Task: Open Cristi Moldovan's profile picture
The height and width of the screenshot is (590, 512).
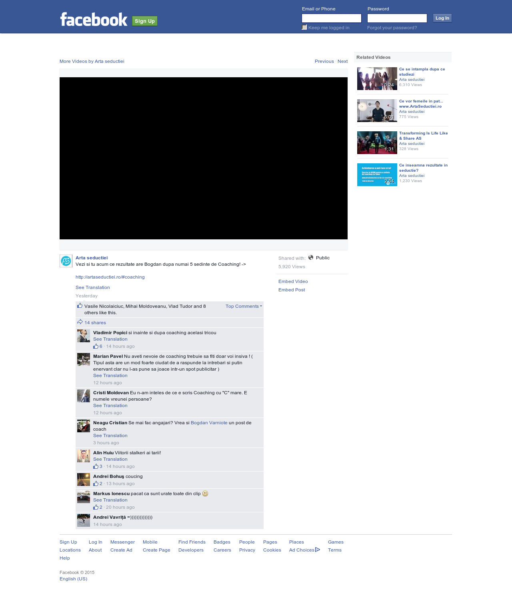Action: coord(84,396)
